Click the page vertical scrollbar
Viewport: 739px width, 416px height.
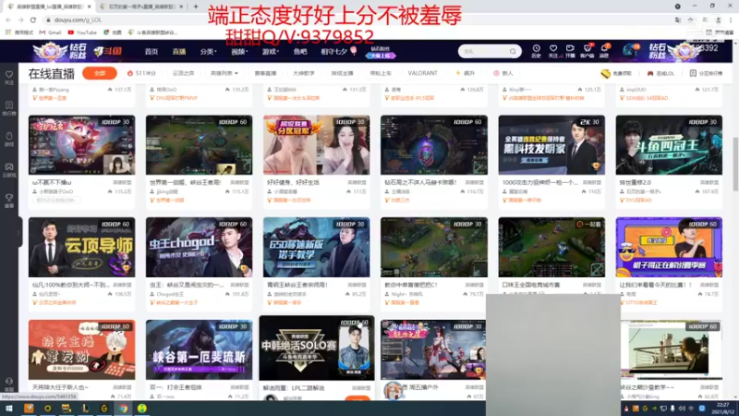[x=735, y=165]
